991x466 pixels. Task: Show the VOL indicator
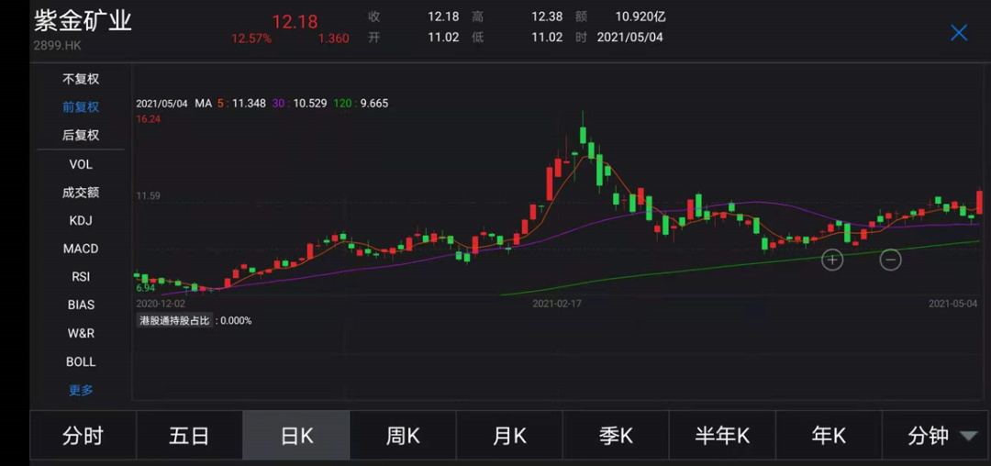(x=81, y=164)
